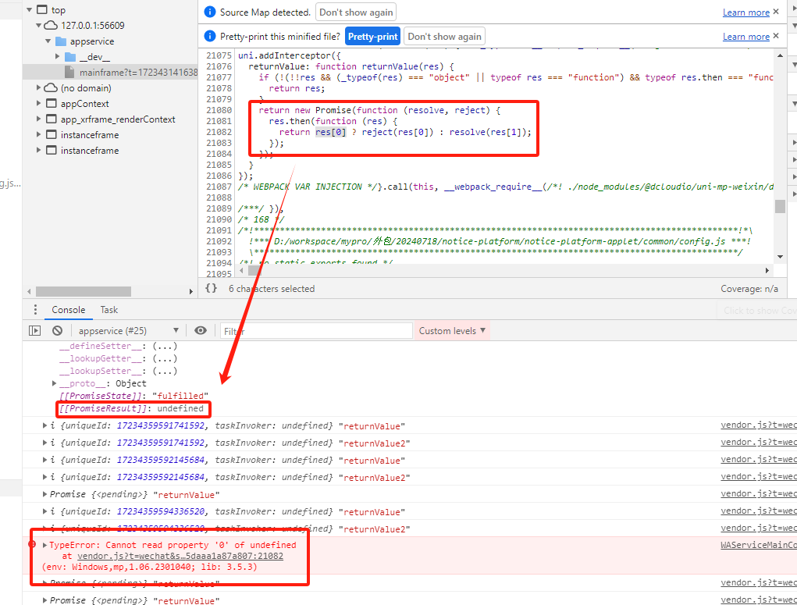Click the appContext frame icon
The image size is (797, 605).
[51, 103]
